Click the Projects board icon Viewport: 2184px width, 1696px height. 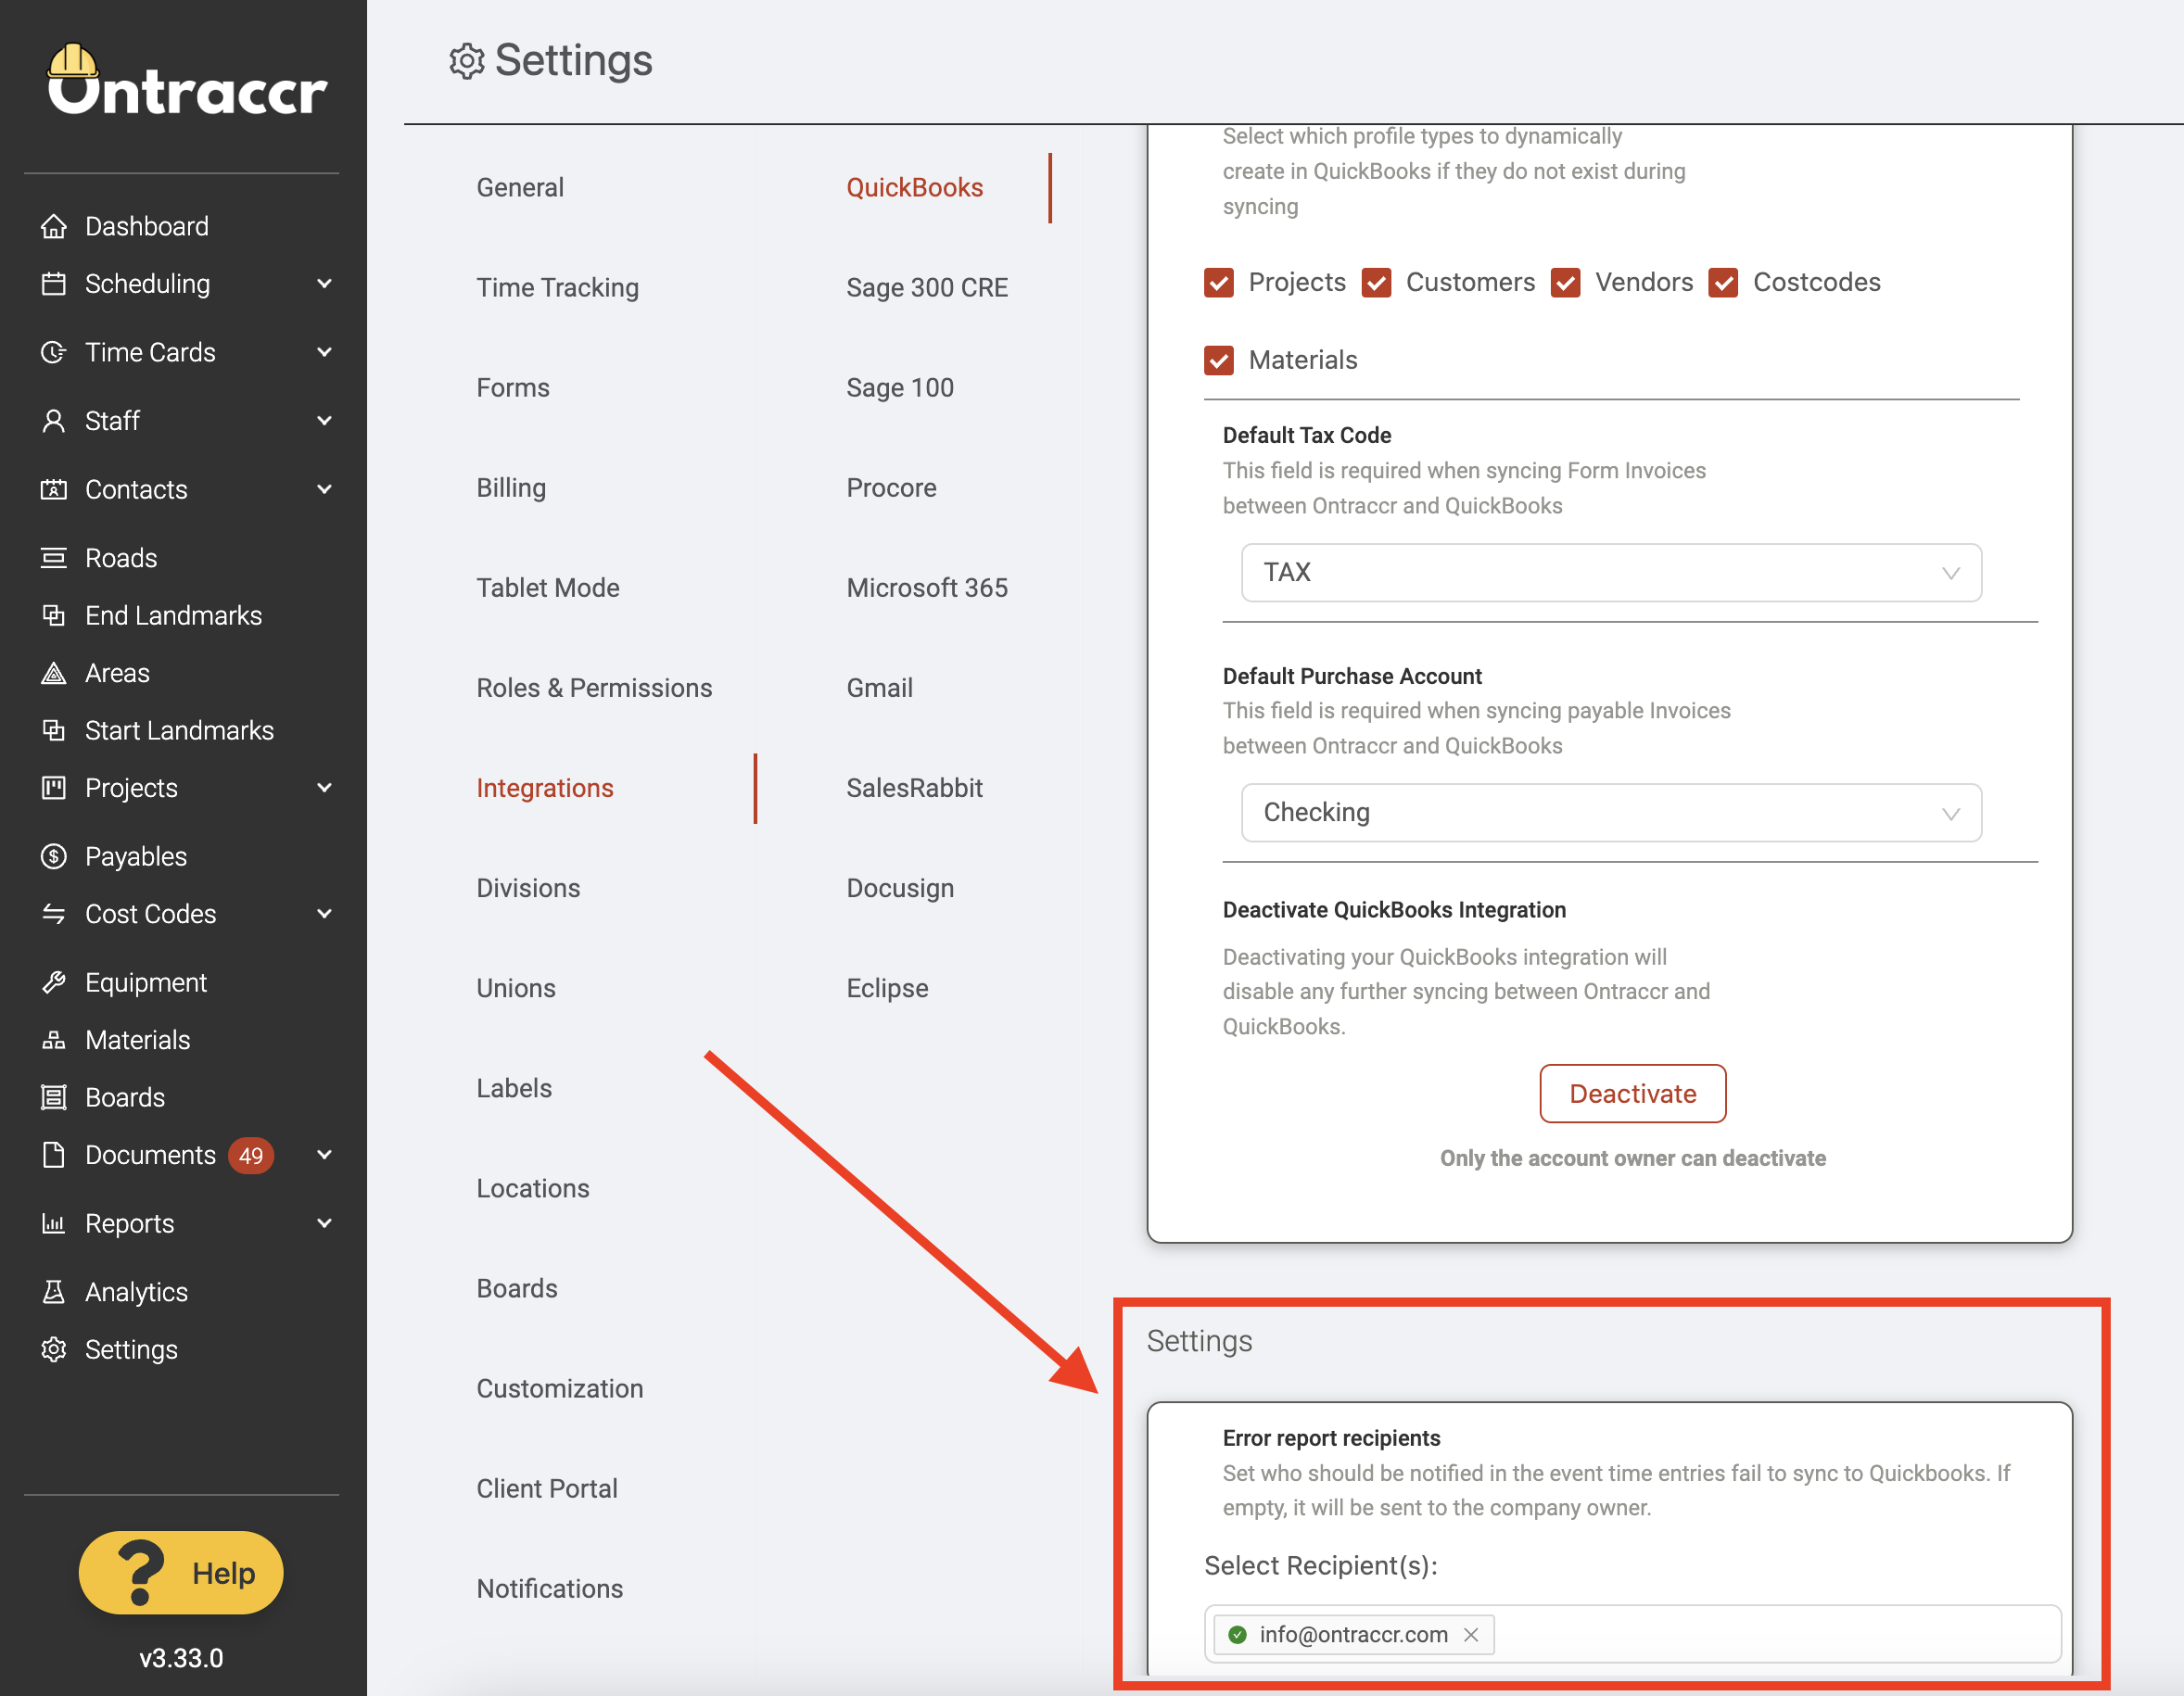point(54,788)
